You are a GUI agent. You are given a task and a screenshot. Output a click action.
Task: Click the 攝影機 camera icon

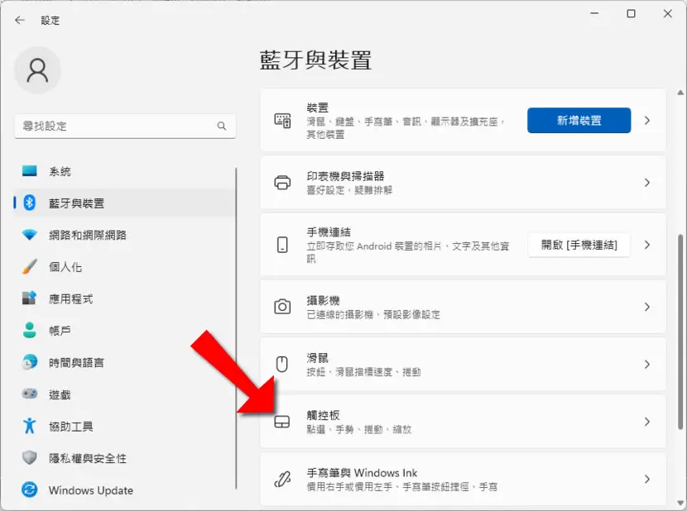[x=282, y=307]
